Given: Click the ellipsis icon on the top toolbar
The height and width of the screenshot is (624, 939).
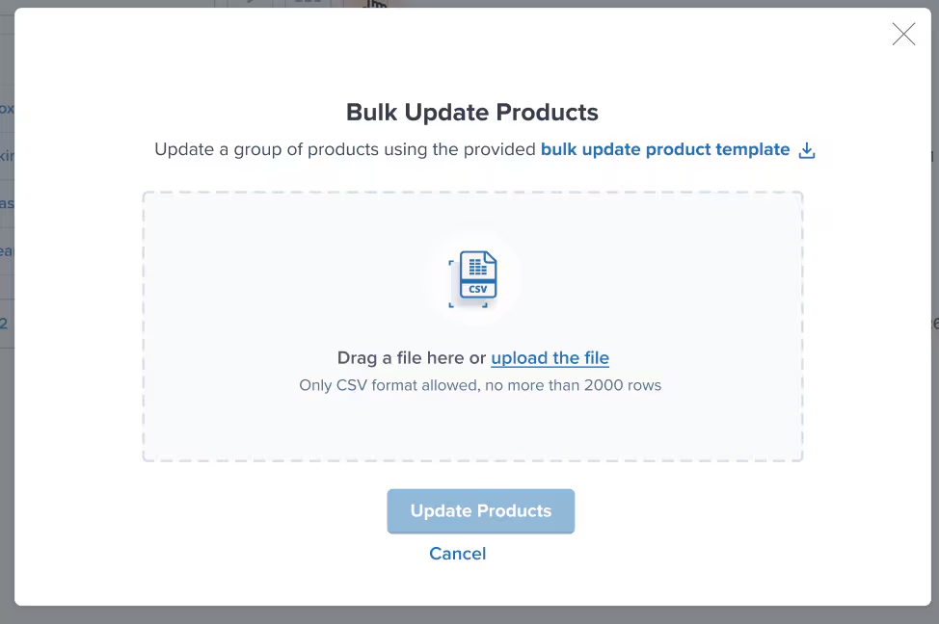Looking at the screenshot, I should tap(307, 3).
